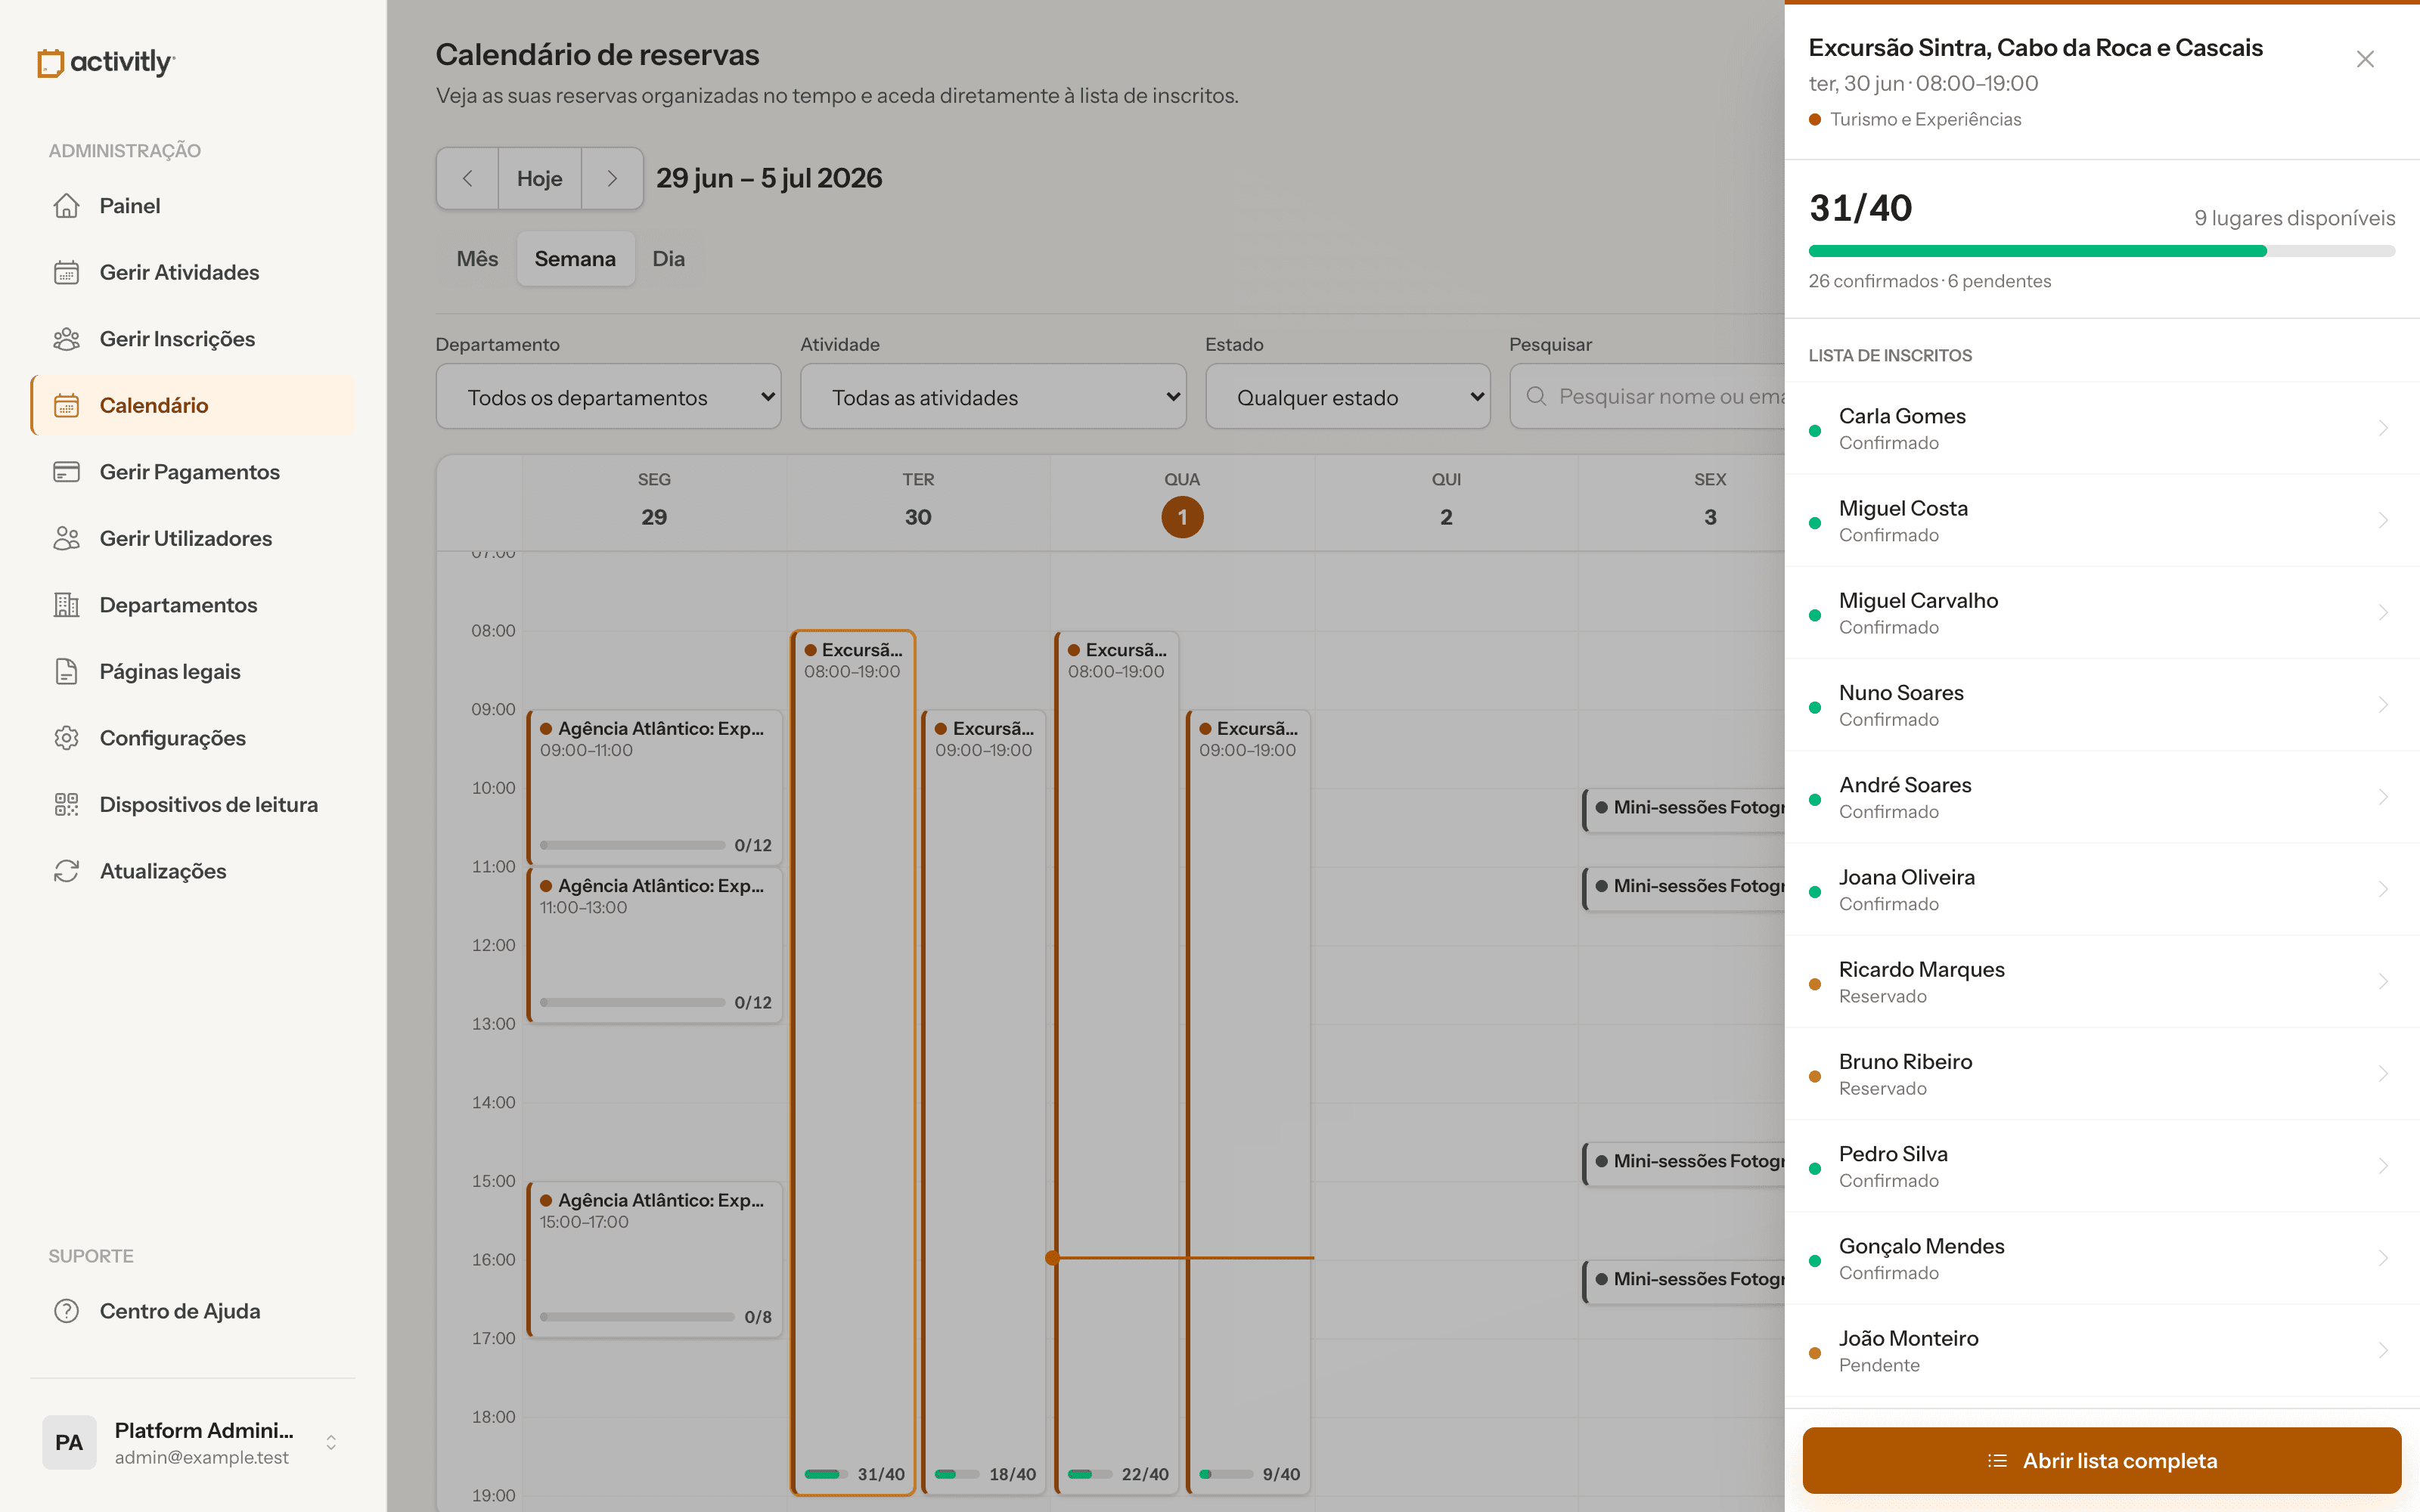Open Pedro Silva row chevron
2420x1512 pixels.
[x=2383, y=1166]
